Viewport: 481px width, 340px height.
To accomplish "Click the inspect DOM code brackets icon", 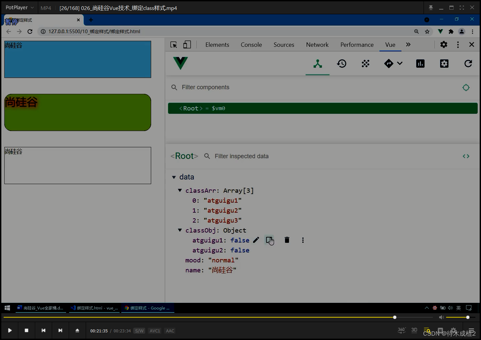I will point(466,156).
